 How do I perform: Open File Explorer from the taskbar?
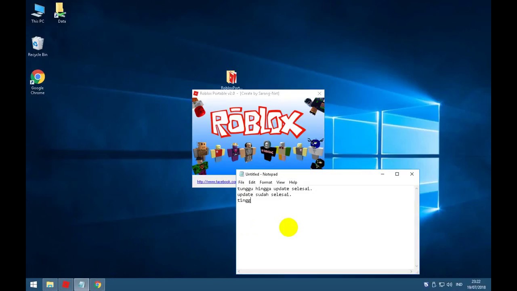tap(50, 285)
